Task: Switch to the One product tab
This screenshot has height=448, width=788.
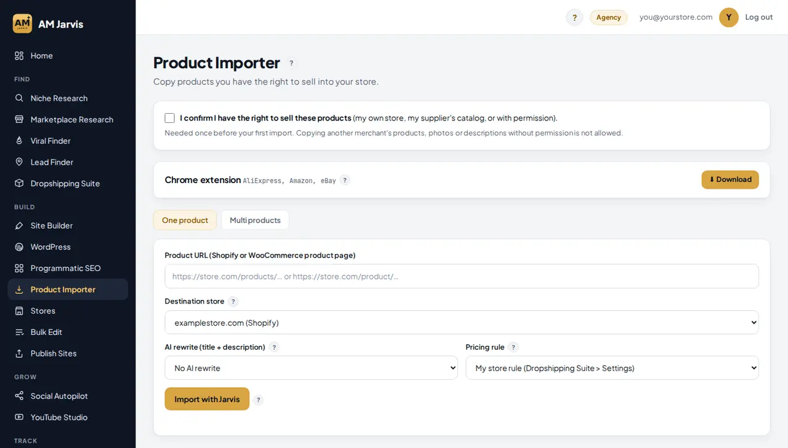Action: [185, 220]
